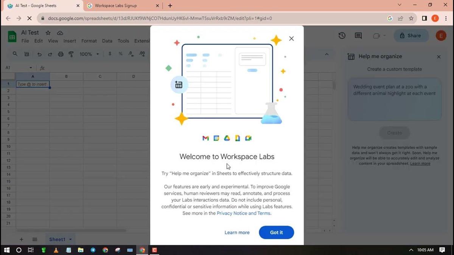Viewport: 454px width, 255px height.
Task: Click the Got it button
Action: click(276, 232)
